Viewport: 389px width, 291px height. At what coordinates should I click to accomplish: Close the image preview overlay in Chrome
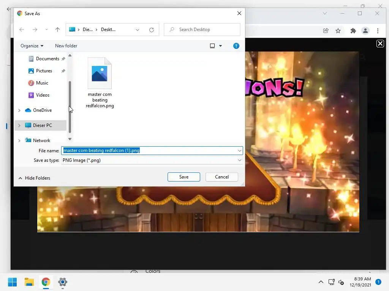[380, 44]
